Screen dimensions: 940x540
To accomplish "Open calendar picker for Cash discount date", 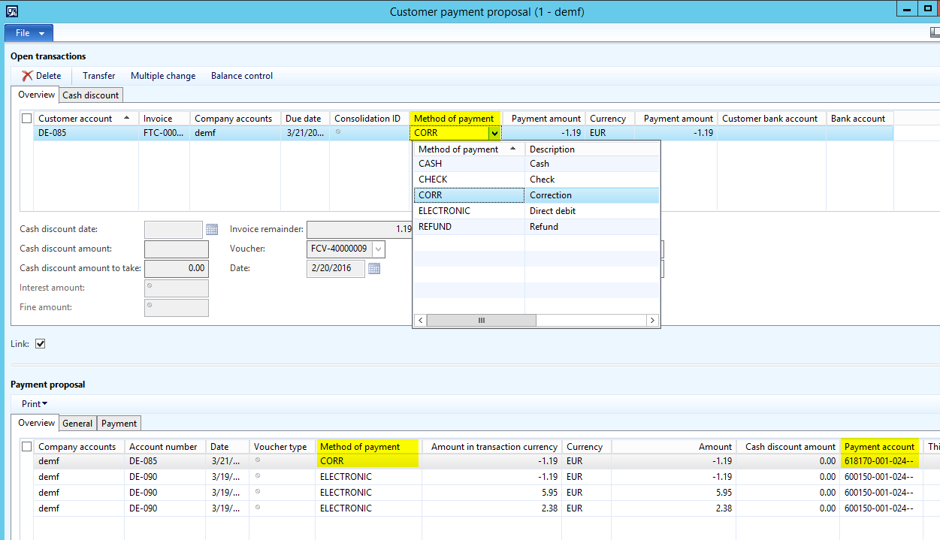I will pyautogui.click(x=212, y=230).
